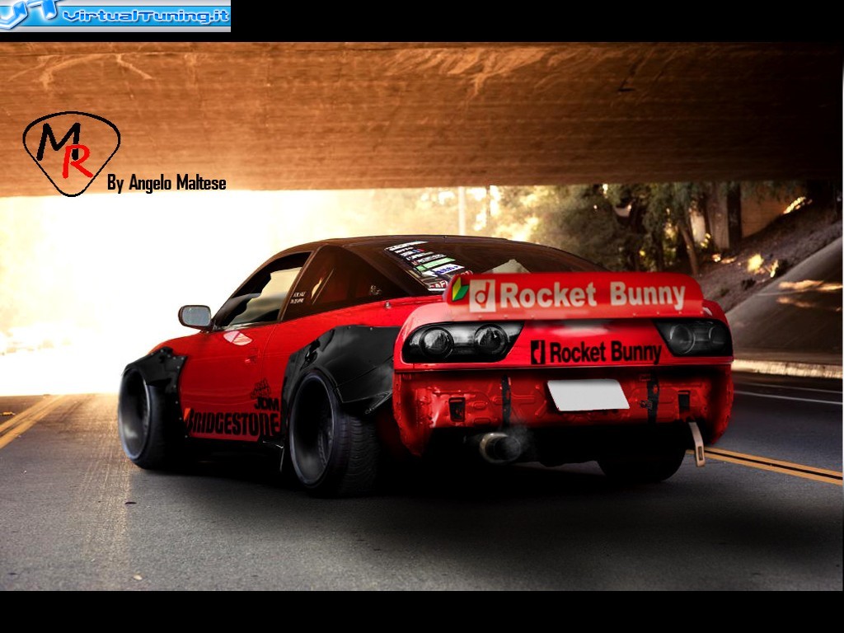Click the car's side mirror

click(195, 316)
